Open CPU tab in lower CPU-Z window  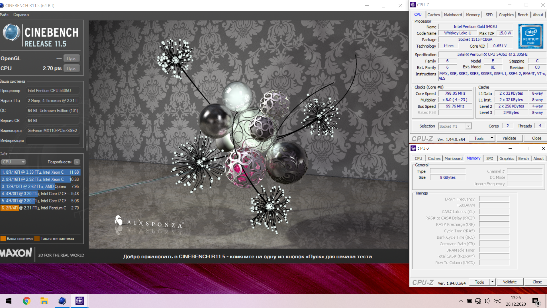point(419,159)
